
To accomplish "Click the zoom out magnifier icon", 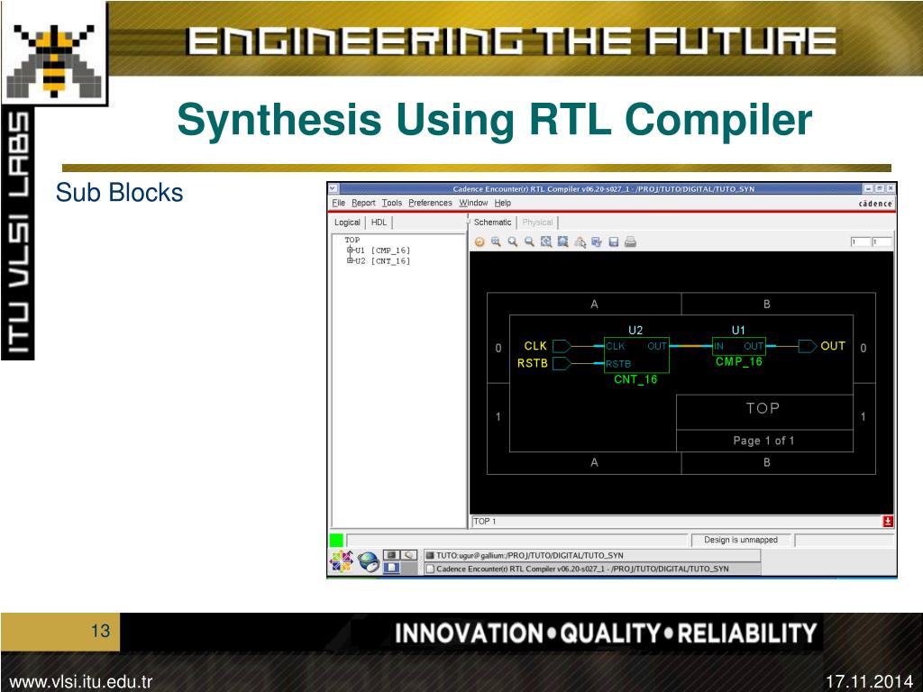I will point(529,241).
